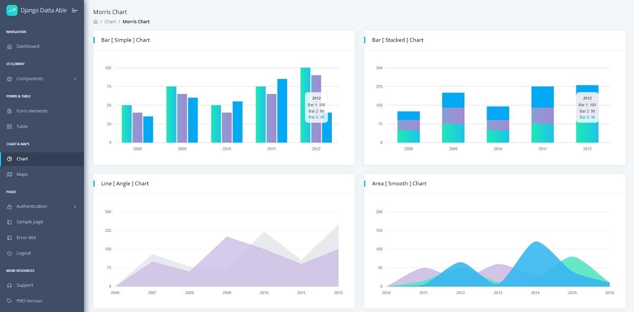Click the Django Datta Able logo icon
The height and width of the screenshot is (312, 634).
11,10
